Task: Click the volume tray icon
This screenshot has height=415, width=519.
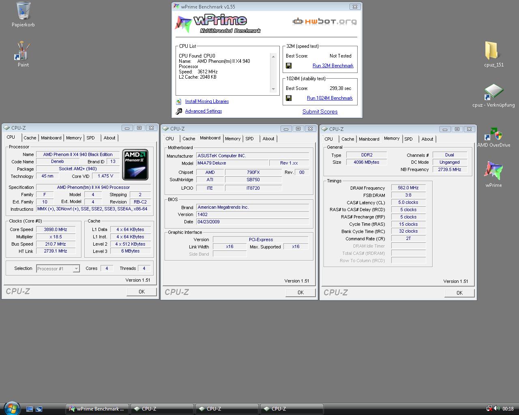Action: (496, 409)
